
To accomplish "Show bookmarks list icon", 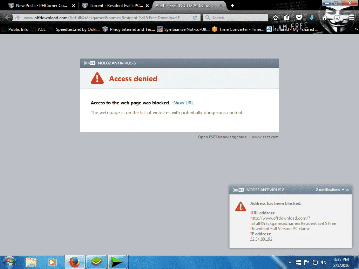I will pos(286,18).
